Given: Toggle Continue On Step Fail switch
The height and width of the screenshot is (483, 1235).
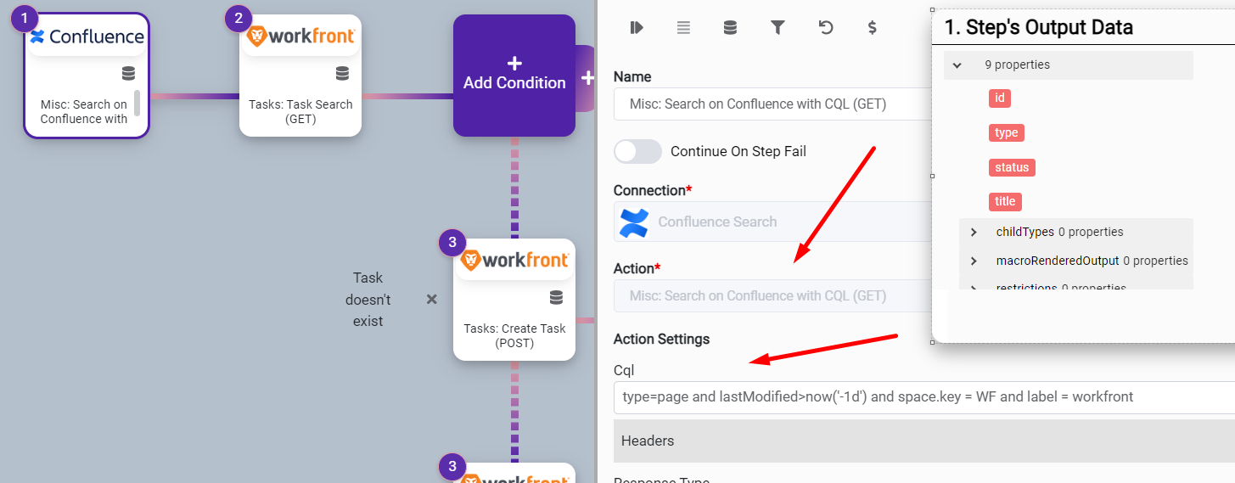Looking at the screenshot, I should tap(637, 151).
